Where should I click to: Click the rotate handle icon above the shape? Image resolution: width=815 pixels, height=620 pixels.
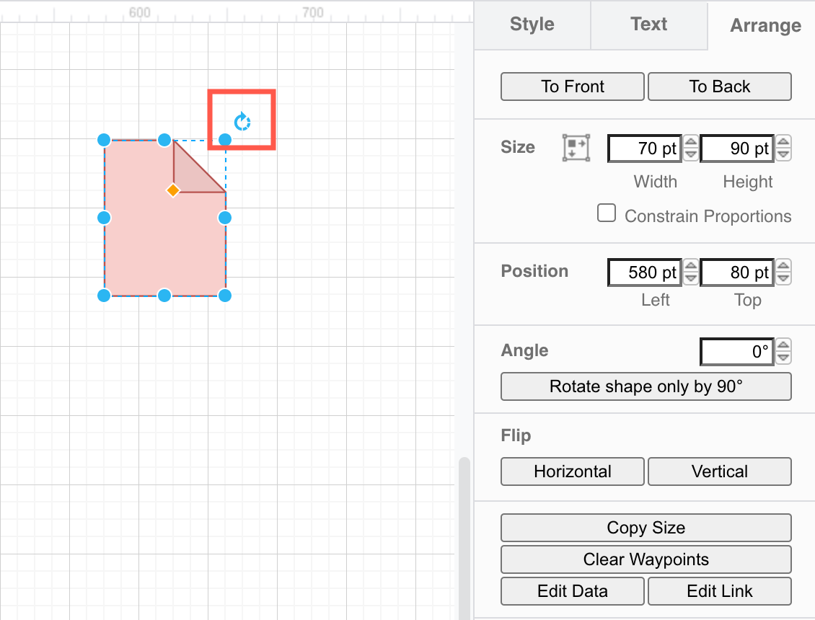tap(242, 121)
